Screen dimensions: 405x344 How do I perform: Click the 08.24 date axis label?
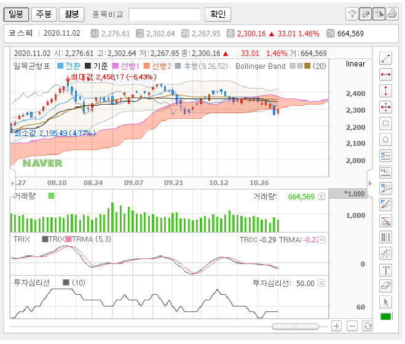[93, 183]
